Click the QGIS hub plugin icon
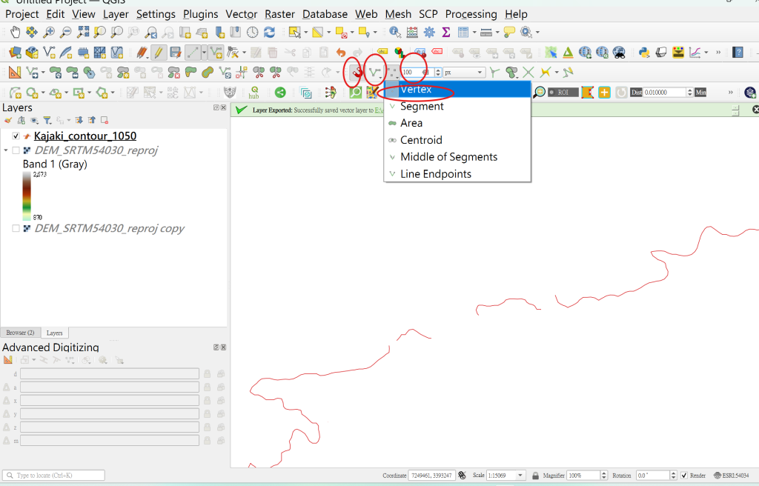This screenshot has width=759, height=486. (253, 93)
